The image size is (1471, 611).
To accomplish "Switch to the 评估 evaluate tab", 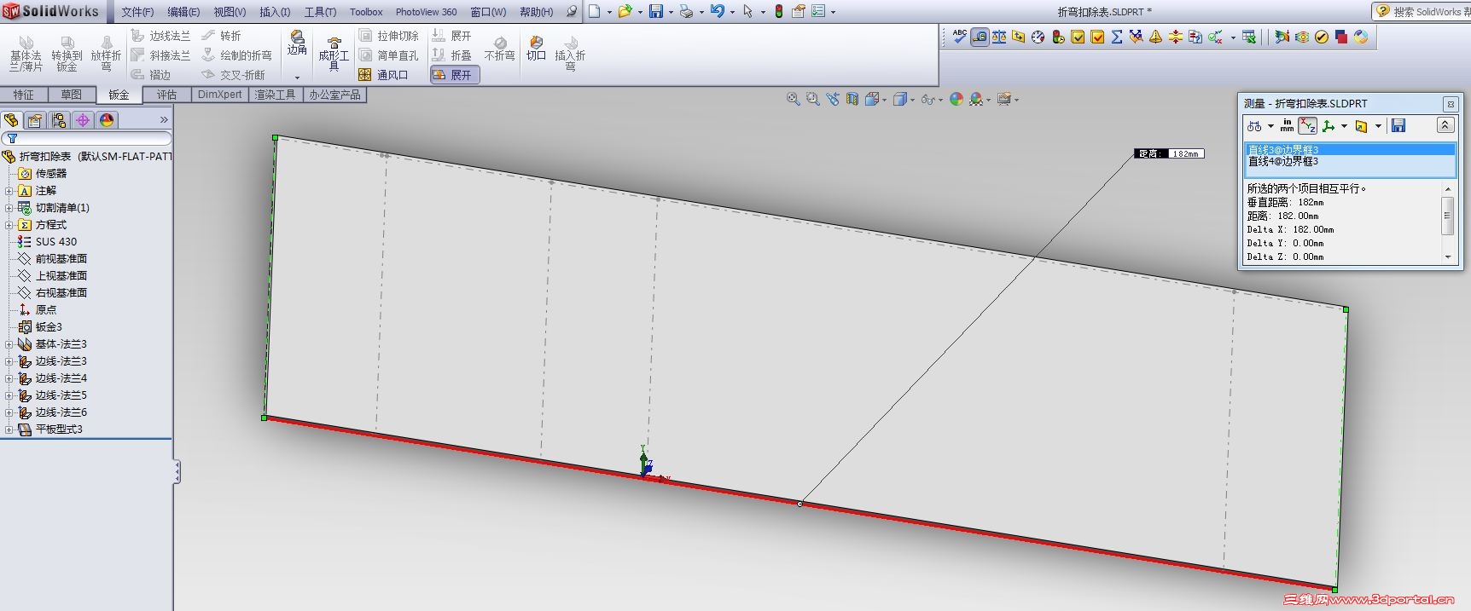I will 167,95.
